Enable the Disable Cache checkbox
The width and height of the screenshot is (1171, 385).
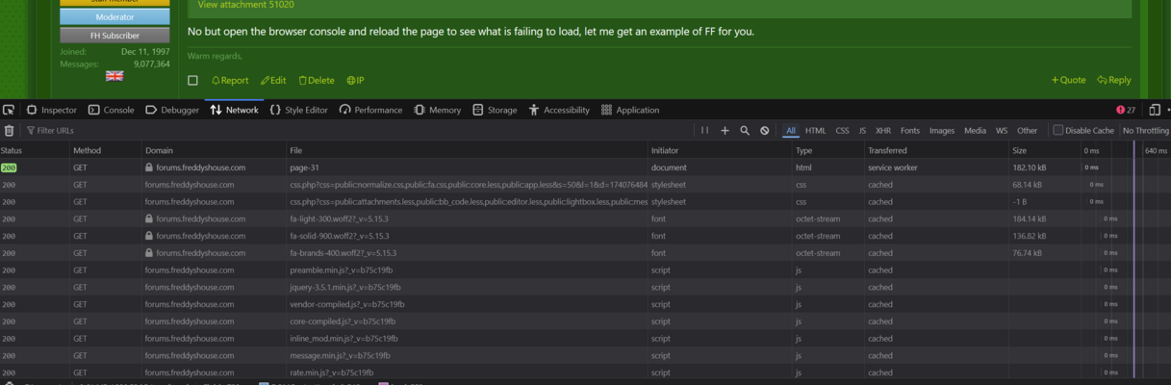pyautogui.click(x=1058, y=131)
